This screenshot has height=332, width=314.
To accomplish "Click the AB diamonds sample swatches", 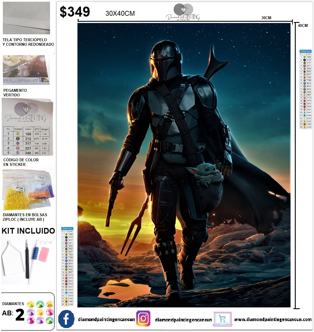I will (x=40, y=312).
